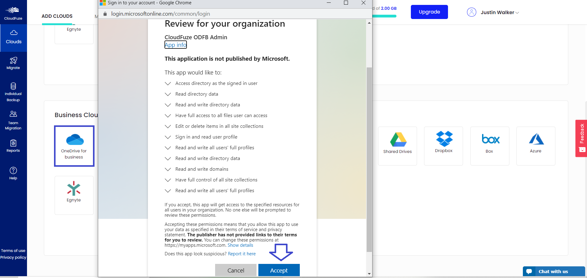This screenshot has width=587, height=278.
Task: Open the Feedback side tab
Action: pyautogui.click(x=581, y=138)
